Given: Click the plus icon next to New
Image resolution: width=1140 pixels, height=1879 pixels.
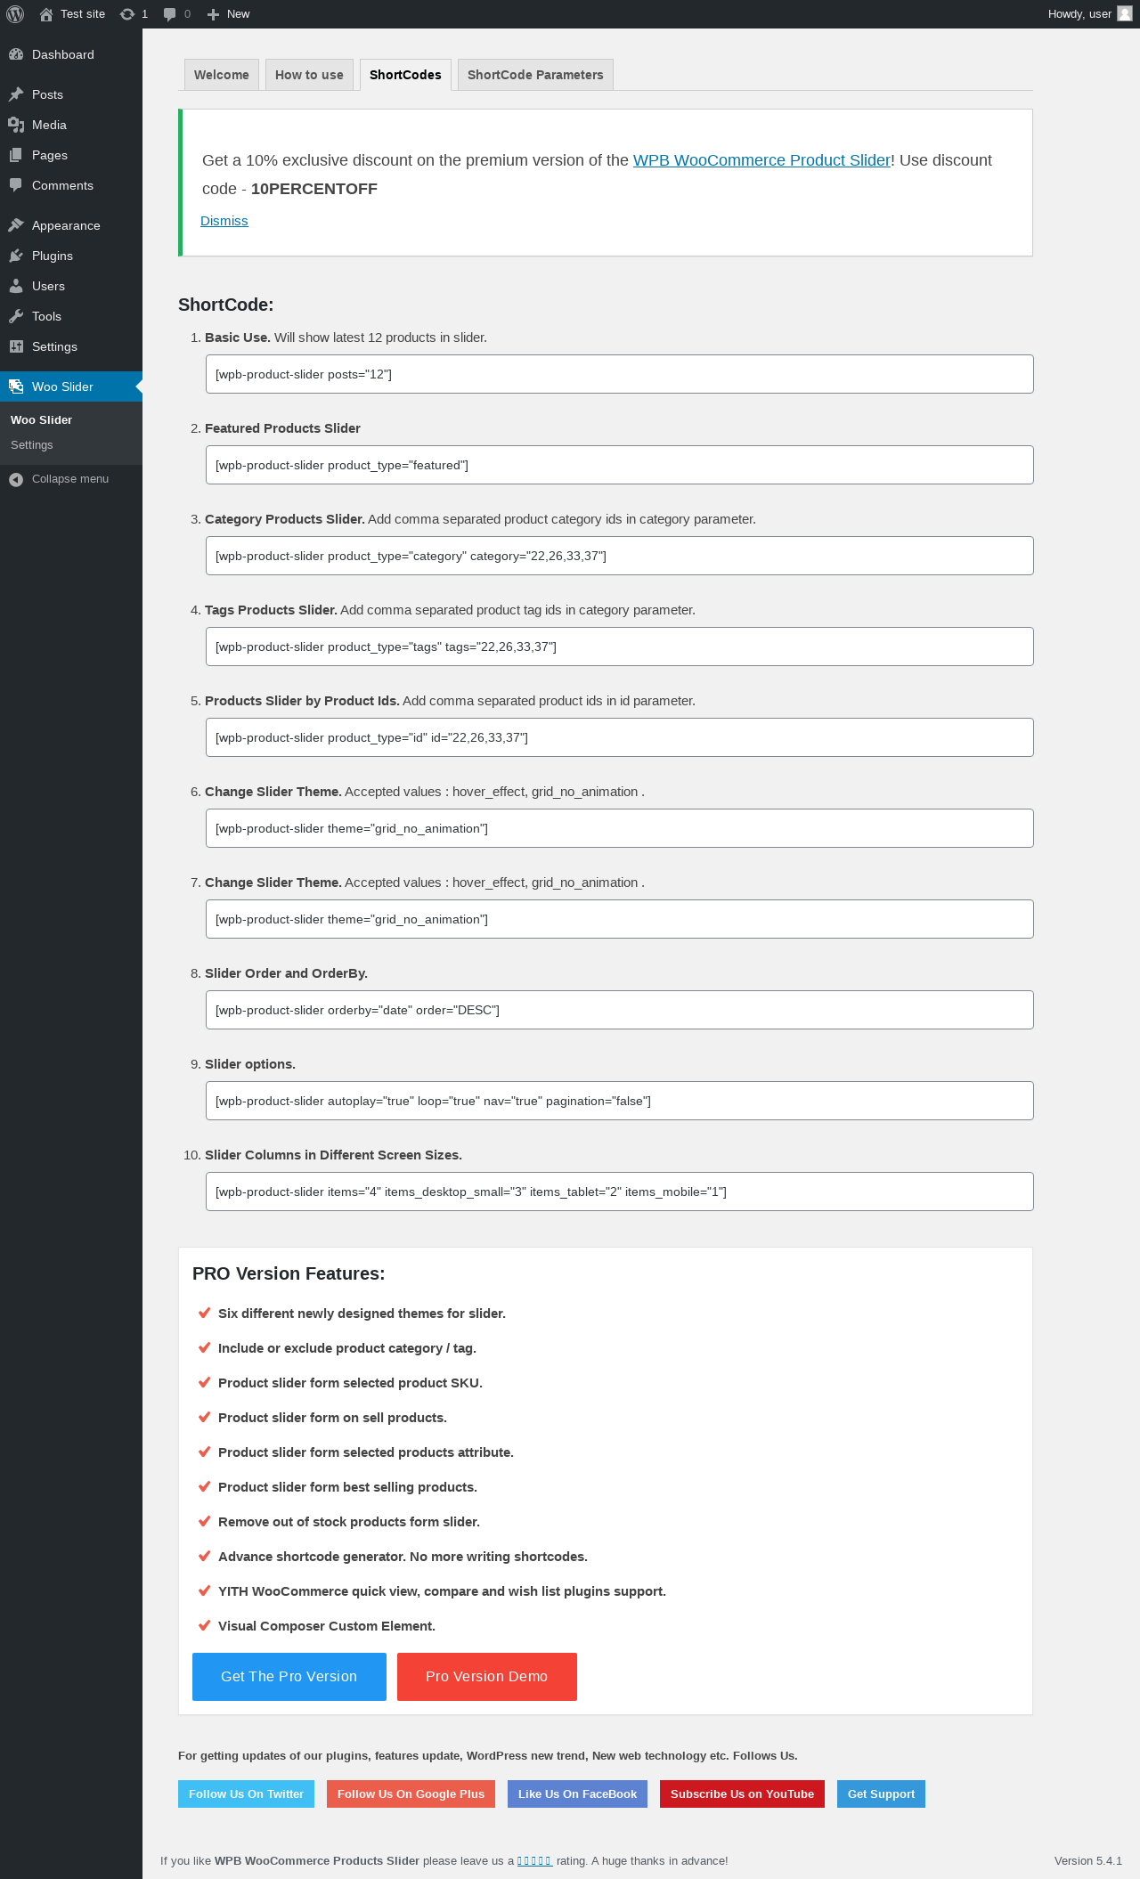Looking at the screenshot, I should (x=213, y=14).
